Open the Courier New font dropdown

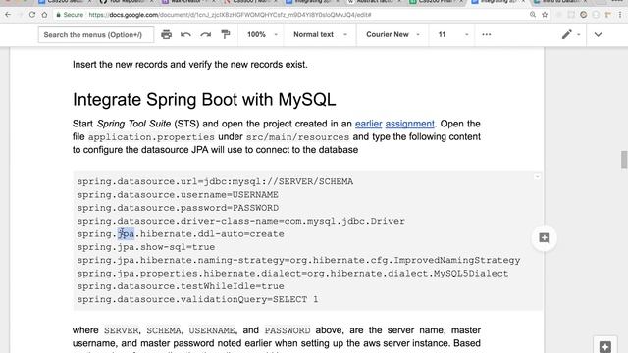coord(392,35)
